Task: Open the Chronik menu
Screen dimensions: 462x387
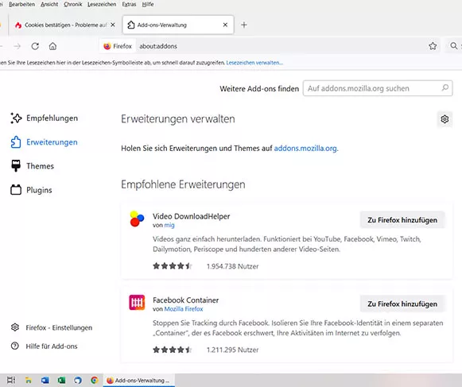Action: 73,5
